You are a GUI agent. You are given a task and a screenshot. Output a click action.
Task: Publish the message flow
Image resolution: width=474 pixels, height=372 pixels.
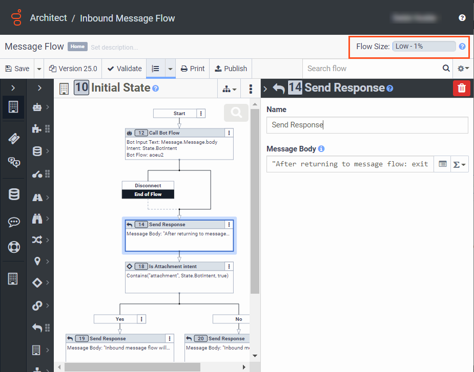pyautogui.click(x=231, y=69)
